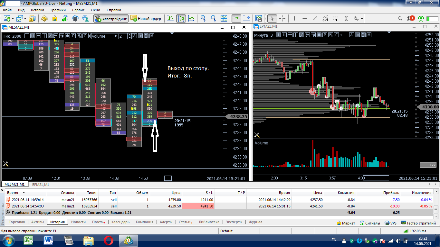
Task: Click the green LVL icon
Action: 421,18
